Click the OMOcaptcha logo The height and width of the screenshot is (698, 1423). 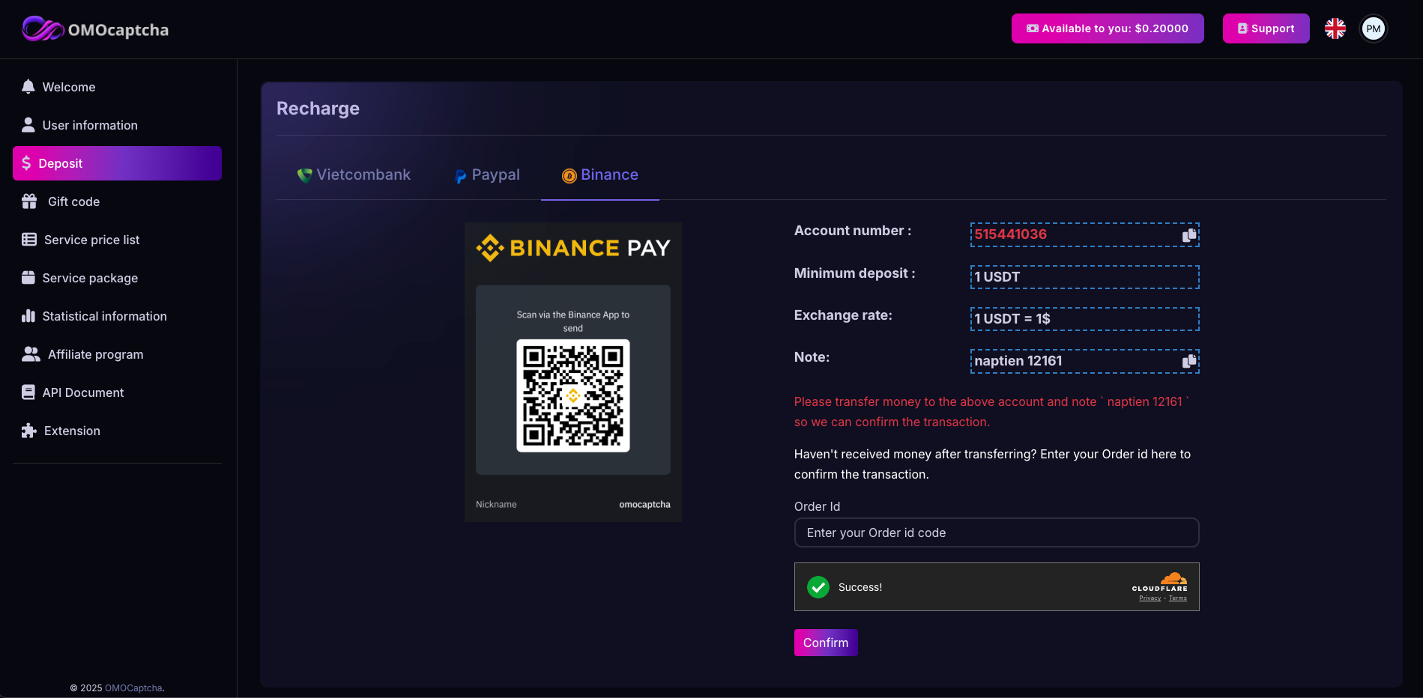(95, 29)
